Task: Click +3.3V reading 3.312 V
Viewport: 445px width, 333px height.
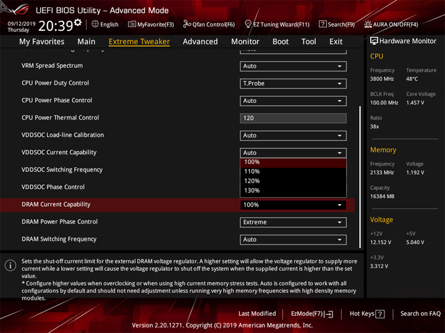Action: pos(379,266)
